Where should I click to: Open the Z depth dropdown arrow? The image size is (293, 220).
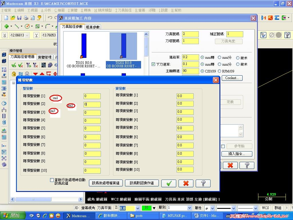point(138,208)
